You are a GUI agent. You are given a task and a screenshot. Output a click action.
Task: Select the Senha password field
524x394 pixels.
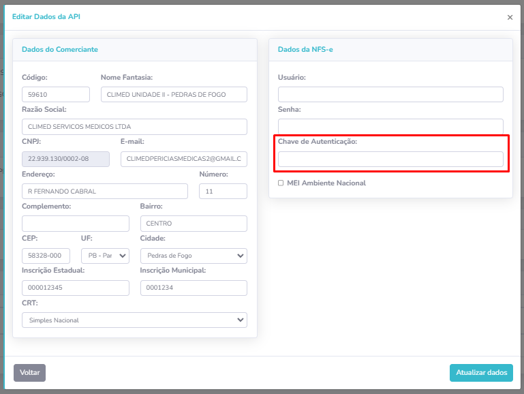(x=390, y=126)
